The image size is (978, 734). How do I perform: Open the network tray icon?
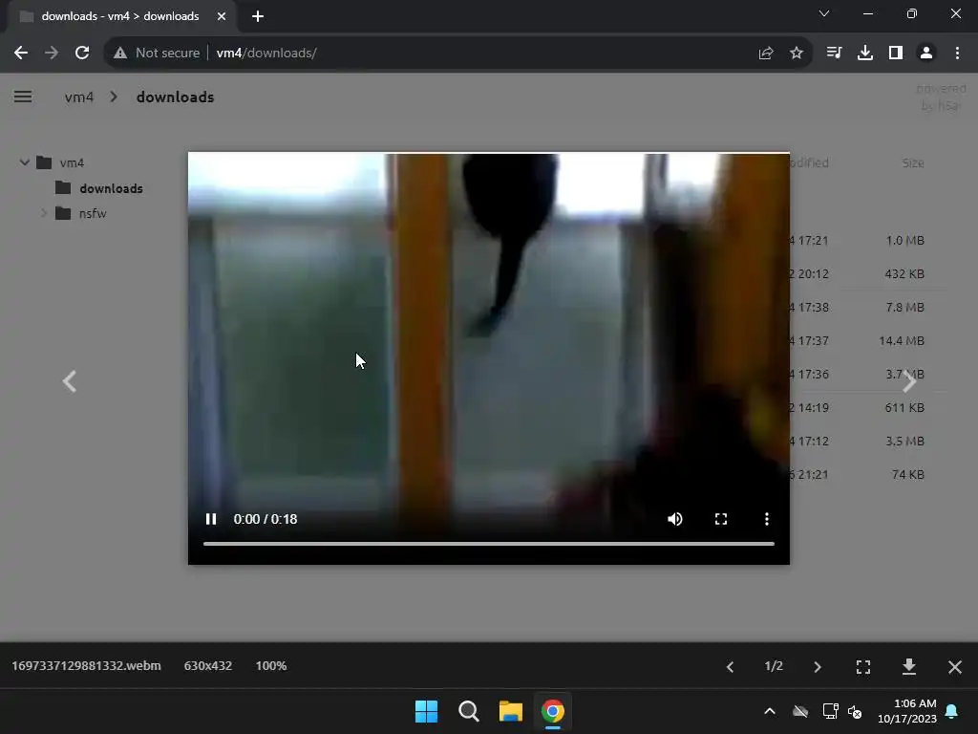click(x=830, y=711)
